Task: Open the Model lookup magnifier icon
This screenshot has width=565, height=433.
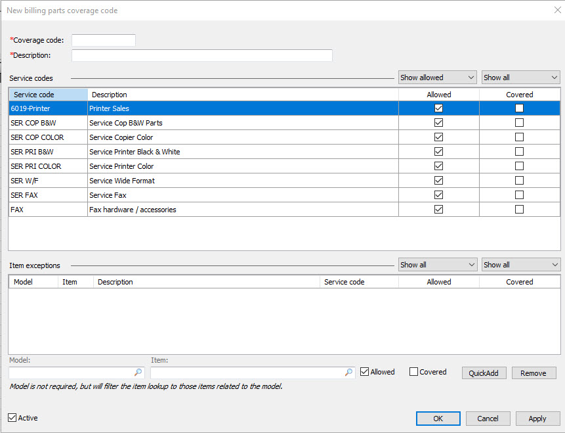Action: [x=138, y=372]
